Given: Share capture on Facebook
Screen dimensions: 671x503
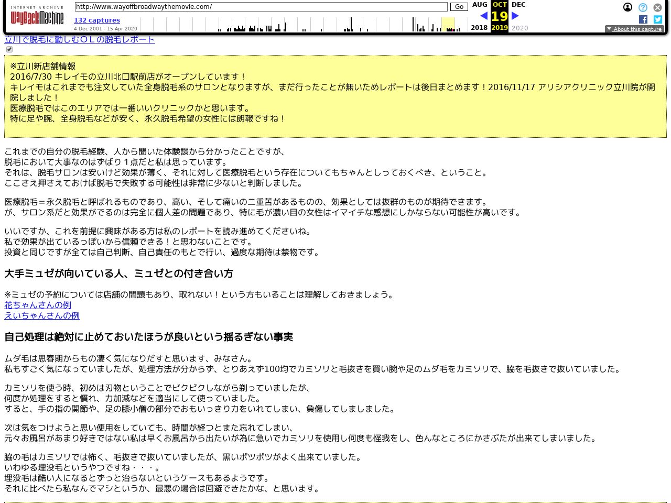Looking at the screenshot, I should [643, 19].
